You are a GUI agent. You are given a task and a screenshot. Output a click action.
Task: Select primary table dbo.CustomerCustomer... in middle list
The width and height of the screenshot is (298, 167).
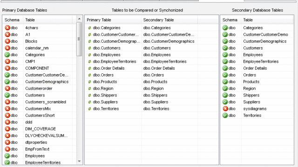pos(116,34)
